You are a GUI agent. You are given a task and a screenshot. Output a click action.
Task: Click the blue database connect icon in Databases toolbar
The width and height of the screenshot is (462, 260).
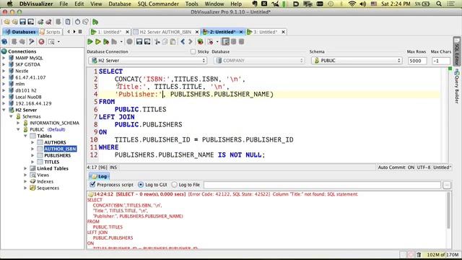click(x=4, y=42)
